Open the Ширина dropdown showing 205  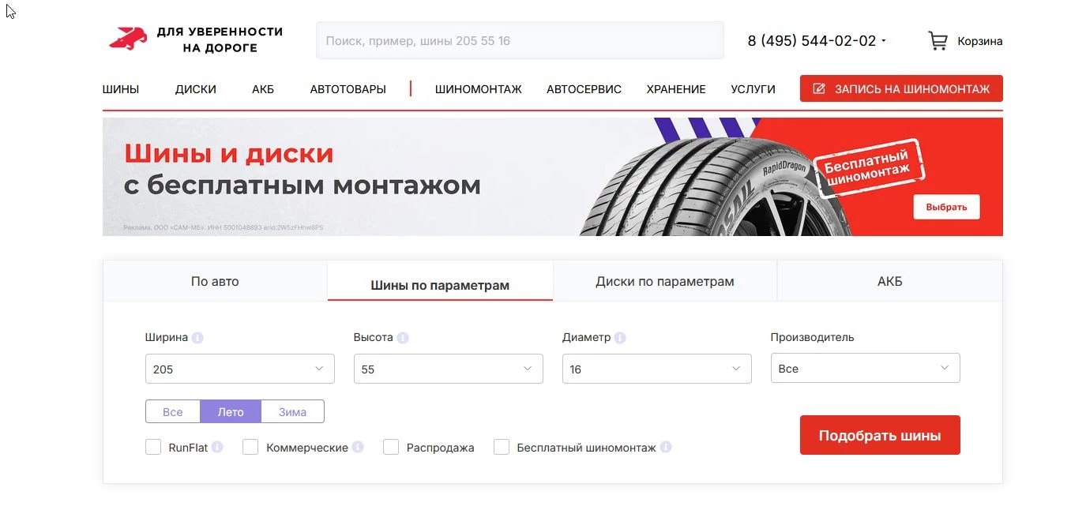tap(239, 368)
